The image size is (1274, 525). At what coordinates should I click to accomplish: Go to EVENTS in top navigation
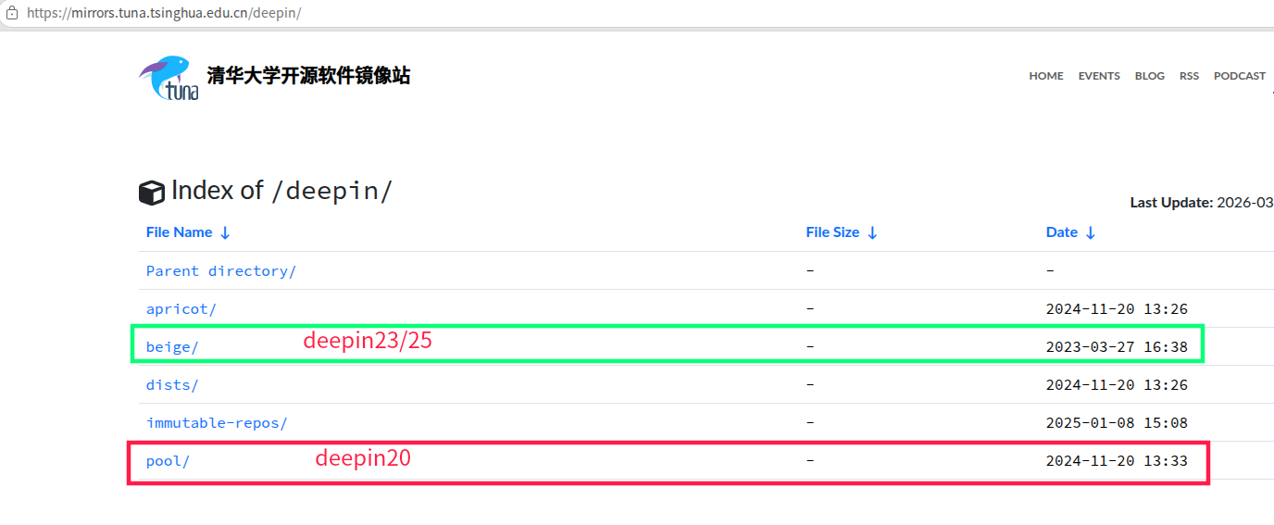tap(1099, 76)
